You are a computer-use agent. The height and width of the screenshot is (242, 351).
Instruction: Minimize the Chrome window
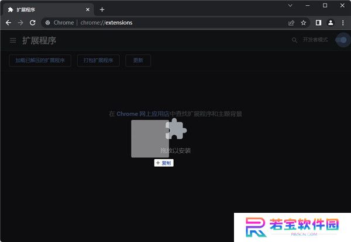click(308, 6)
